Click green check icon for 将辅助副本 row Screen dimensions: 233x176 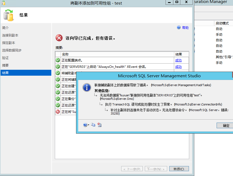point(58,73)
